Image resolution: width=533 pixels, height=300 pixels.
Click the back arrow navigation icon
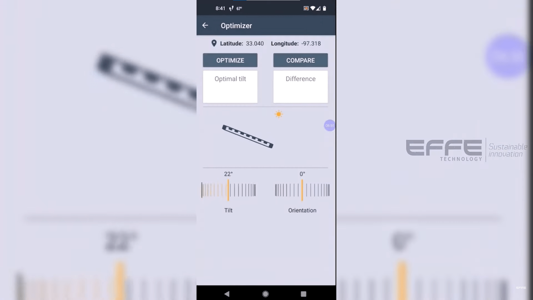click(x=205, y=26)
